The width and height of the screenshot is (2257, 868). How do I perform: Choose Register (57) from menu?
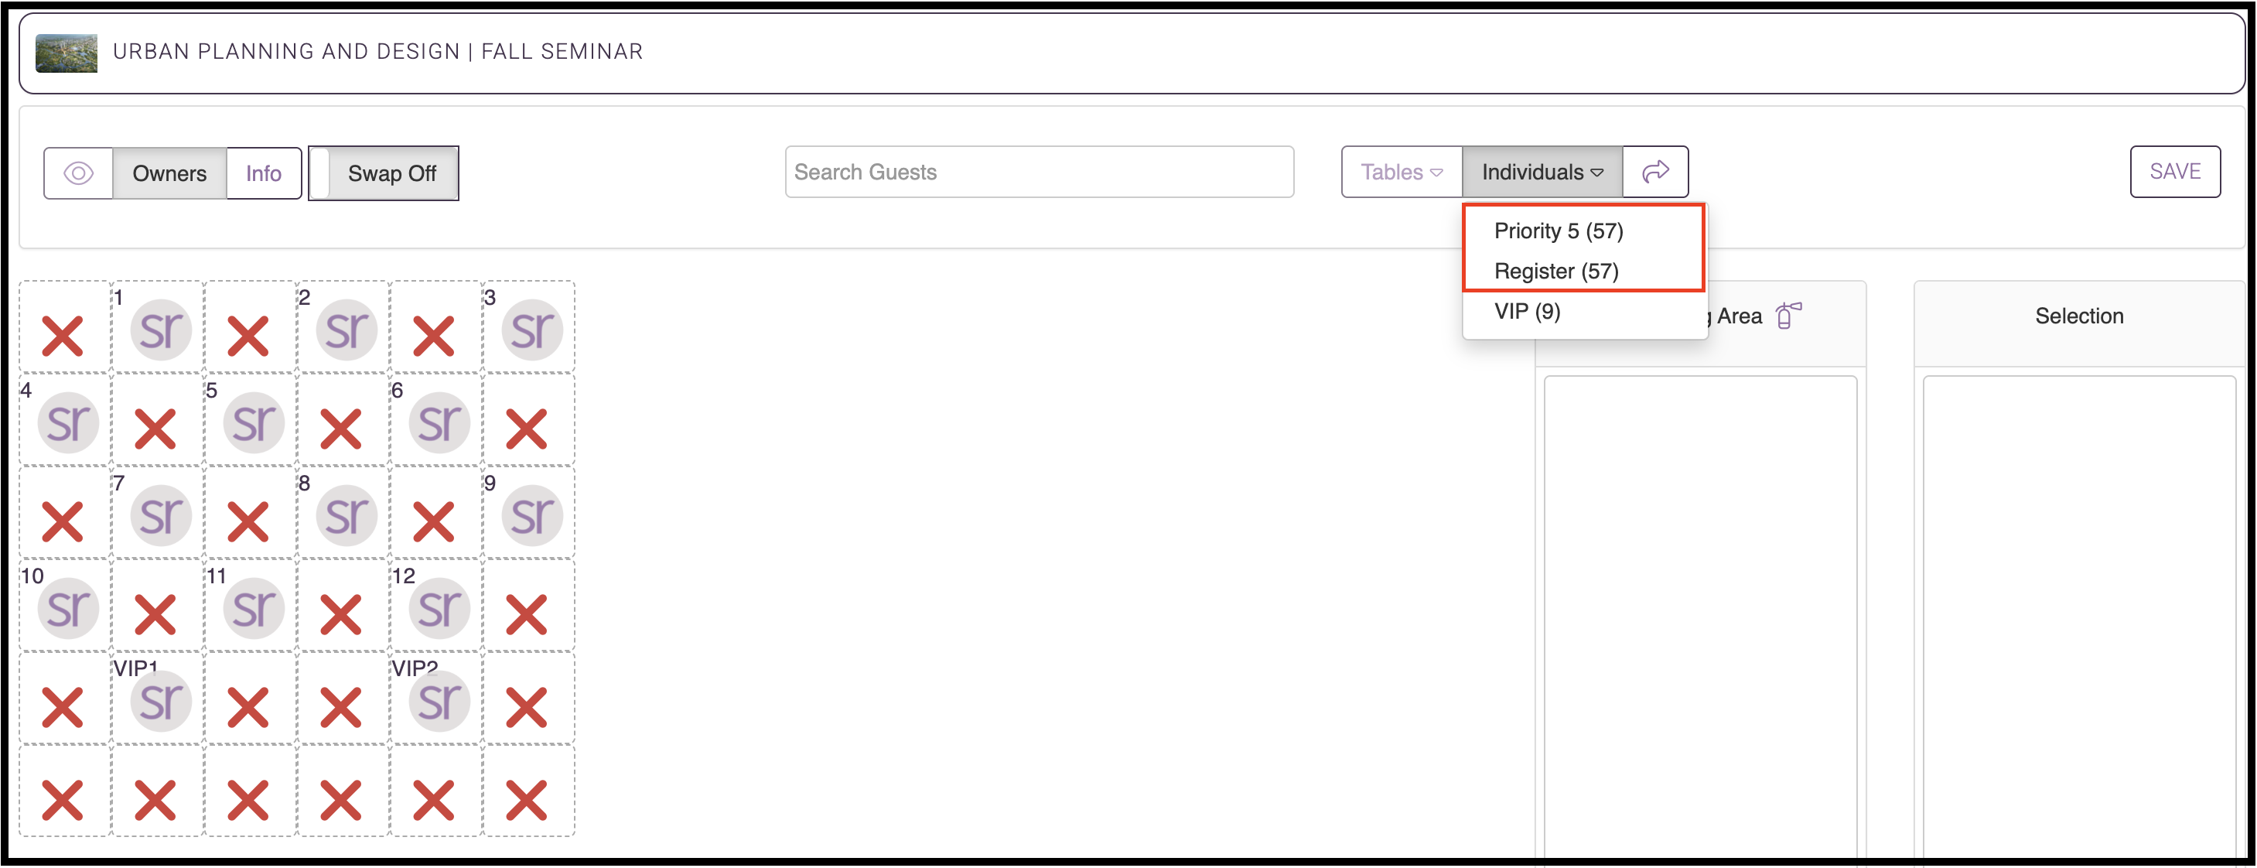(1556, 271)
